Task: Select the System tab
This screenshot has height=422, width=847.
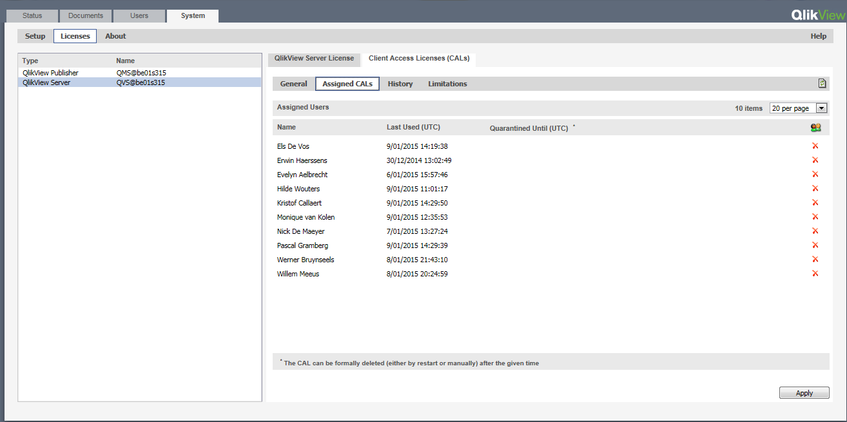Action: pyautogui.click(x=193, y=15)
